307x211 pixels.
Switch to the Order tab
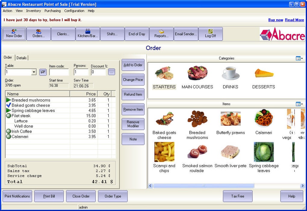[x=8, y=57]
